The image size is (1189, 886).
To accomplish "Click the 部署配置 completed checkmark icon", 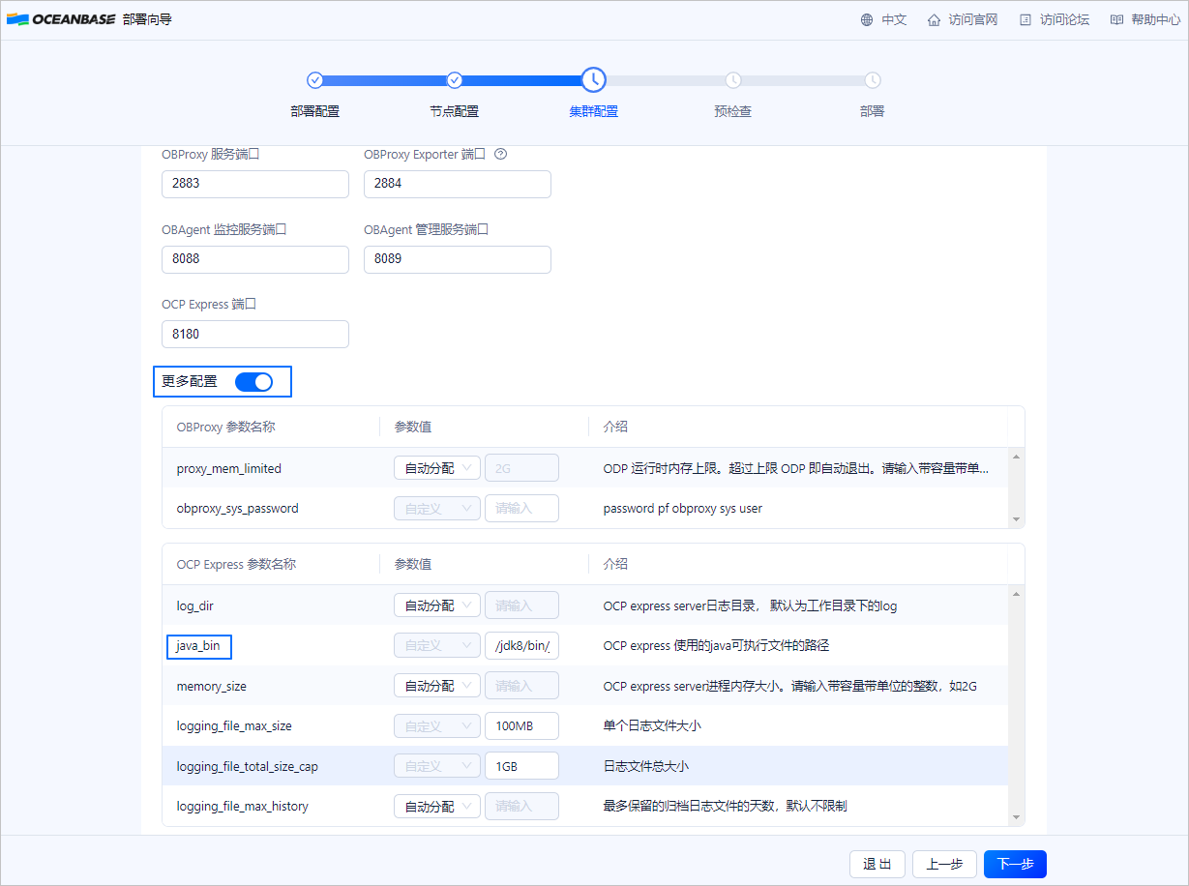I will tap(315, 80).
